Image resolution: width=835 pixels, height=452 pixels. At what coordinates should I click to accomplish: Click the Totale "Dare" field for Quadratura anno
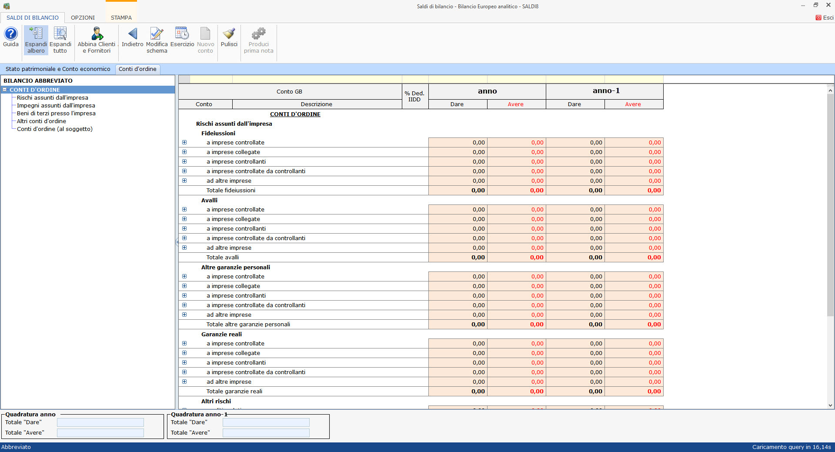click(x=100, y=422)
